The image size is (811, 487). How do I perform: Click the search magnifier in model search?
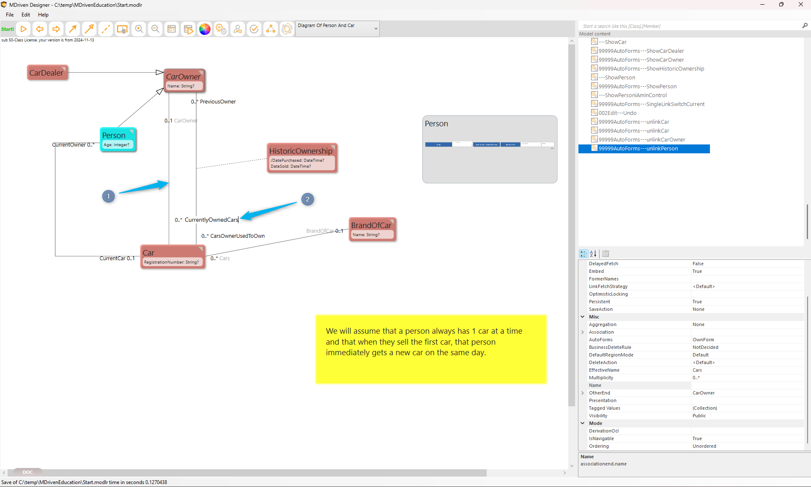(805, 26)
